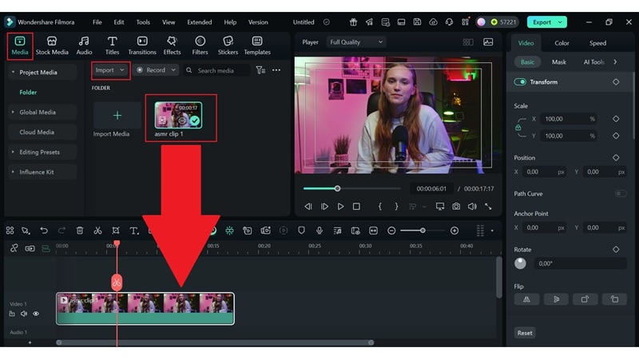Add text with the T tool
This screenshot has width=639, height=359.
pos(133,231)
